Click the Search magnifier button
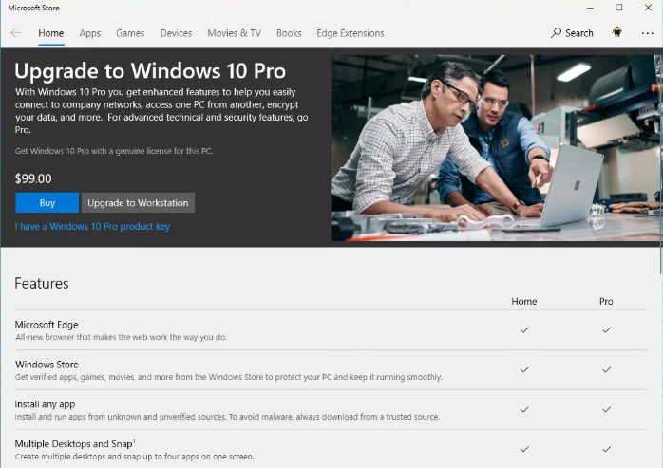This screenshot has width=663, height=468. (x=572, y=33)
